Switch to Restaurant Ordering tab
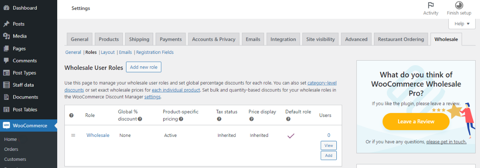Viewport: 480px width, 168px height. pos(401,39)
